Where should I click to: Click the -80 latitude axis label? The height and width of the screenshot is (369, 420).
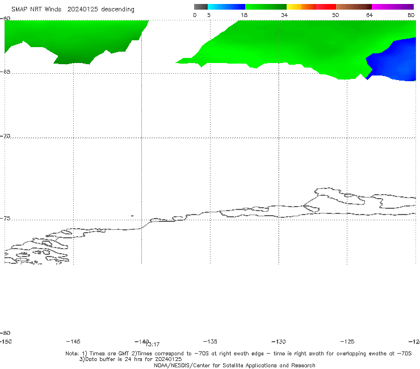[5, 333]
